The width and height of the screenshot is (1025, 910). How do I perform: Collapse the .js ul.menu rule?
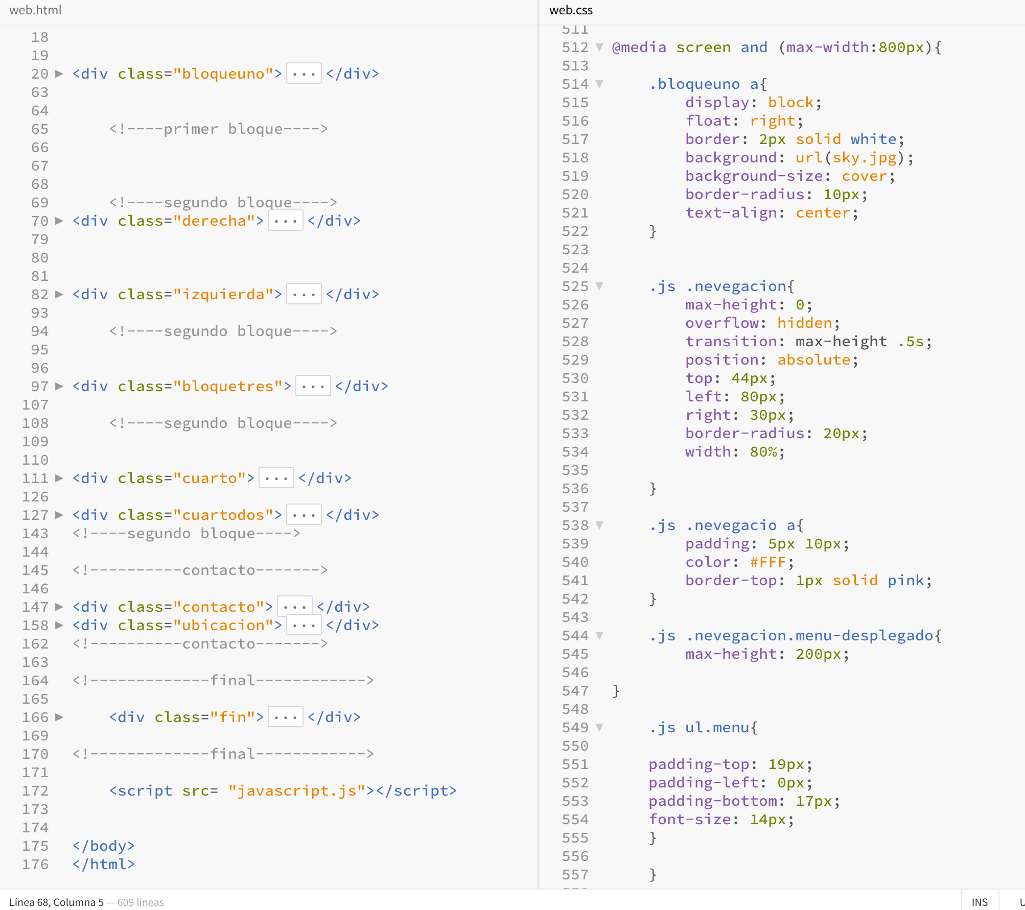(x=599, y=727)
